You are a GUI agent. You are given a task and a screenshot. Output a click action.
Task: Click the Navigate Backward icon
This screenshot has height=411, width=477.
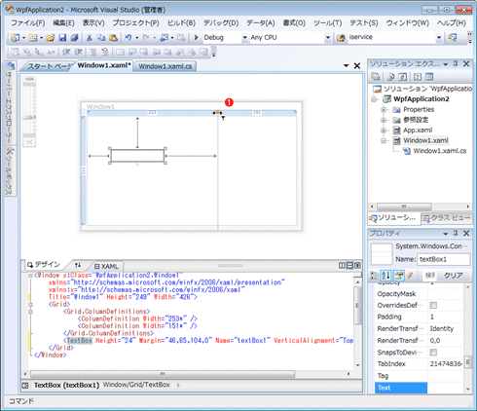tap(165, 38)
